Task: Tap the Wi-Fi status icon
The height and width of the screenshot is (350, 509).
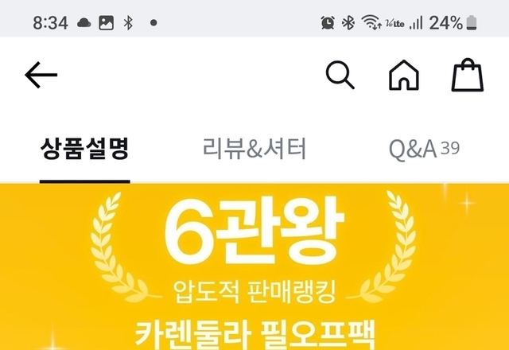Action: click(x=371, y=22)
